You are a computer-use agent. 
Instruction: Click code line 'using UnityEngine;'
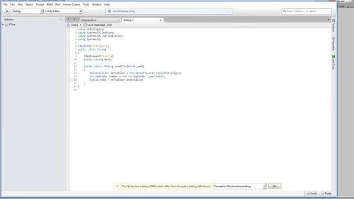[91, 29]
